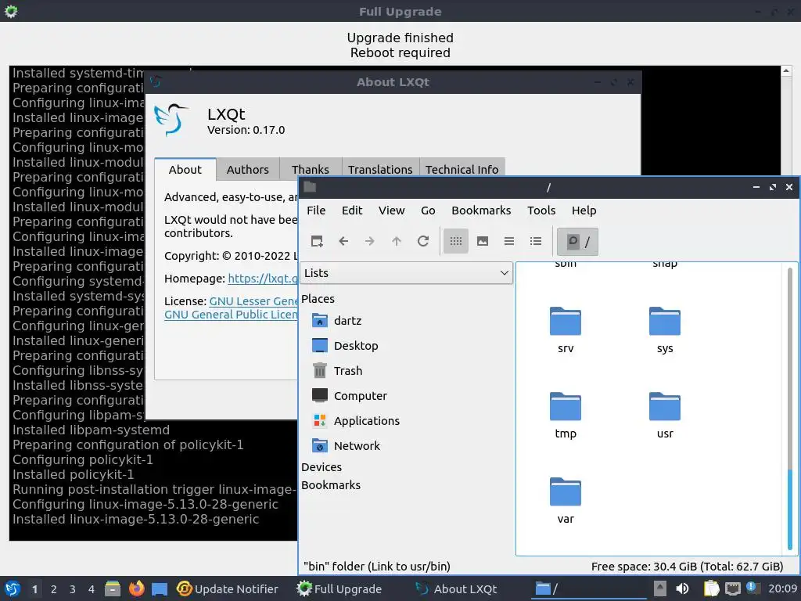The width and height of the screenshot is (801, 601).
Task: Open the clipboard manager tray icon
Action: pos(711,588)
